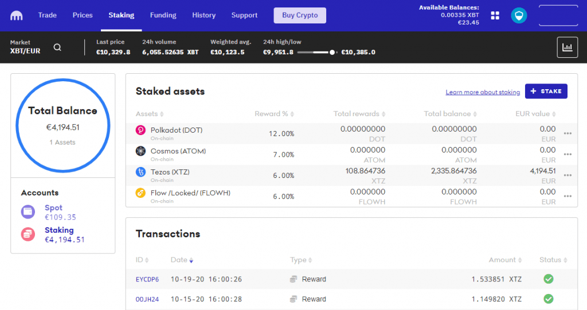Sort by Total rewards column
587x310 pixels.
(x=359, y=114)
